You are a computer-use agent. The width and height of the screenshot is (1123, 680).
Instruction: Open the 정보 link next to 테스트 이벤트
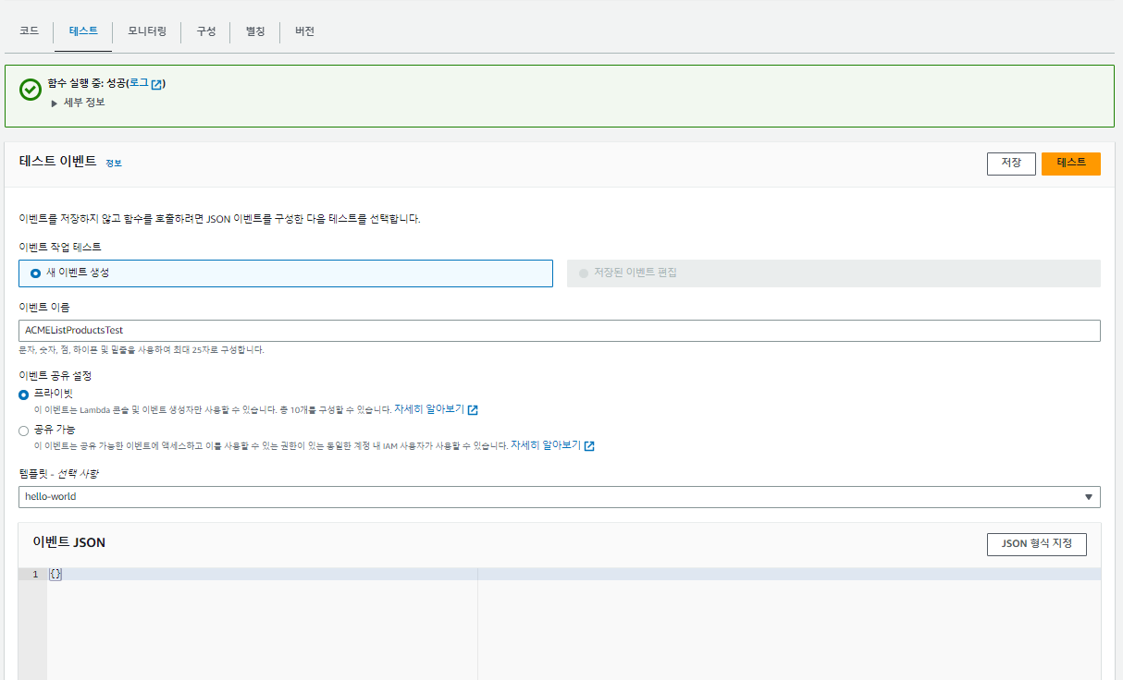point(113,163)
